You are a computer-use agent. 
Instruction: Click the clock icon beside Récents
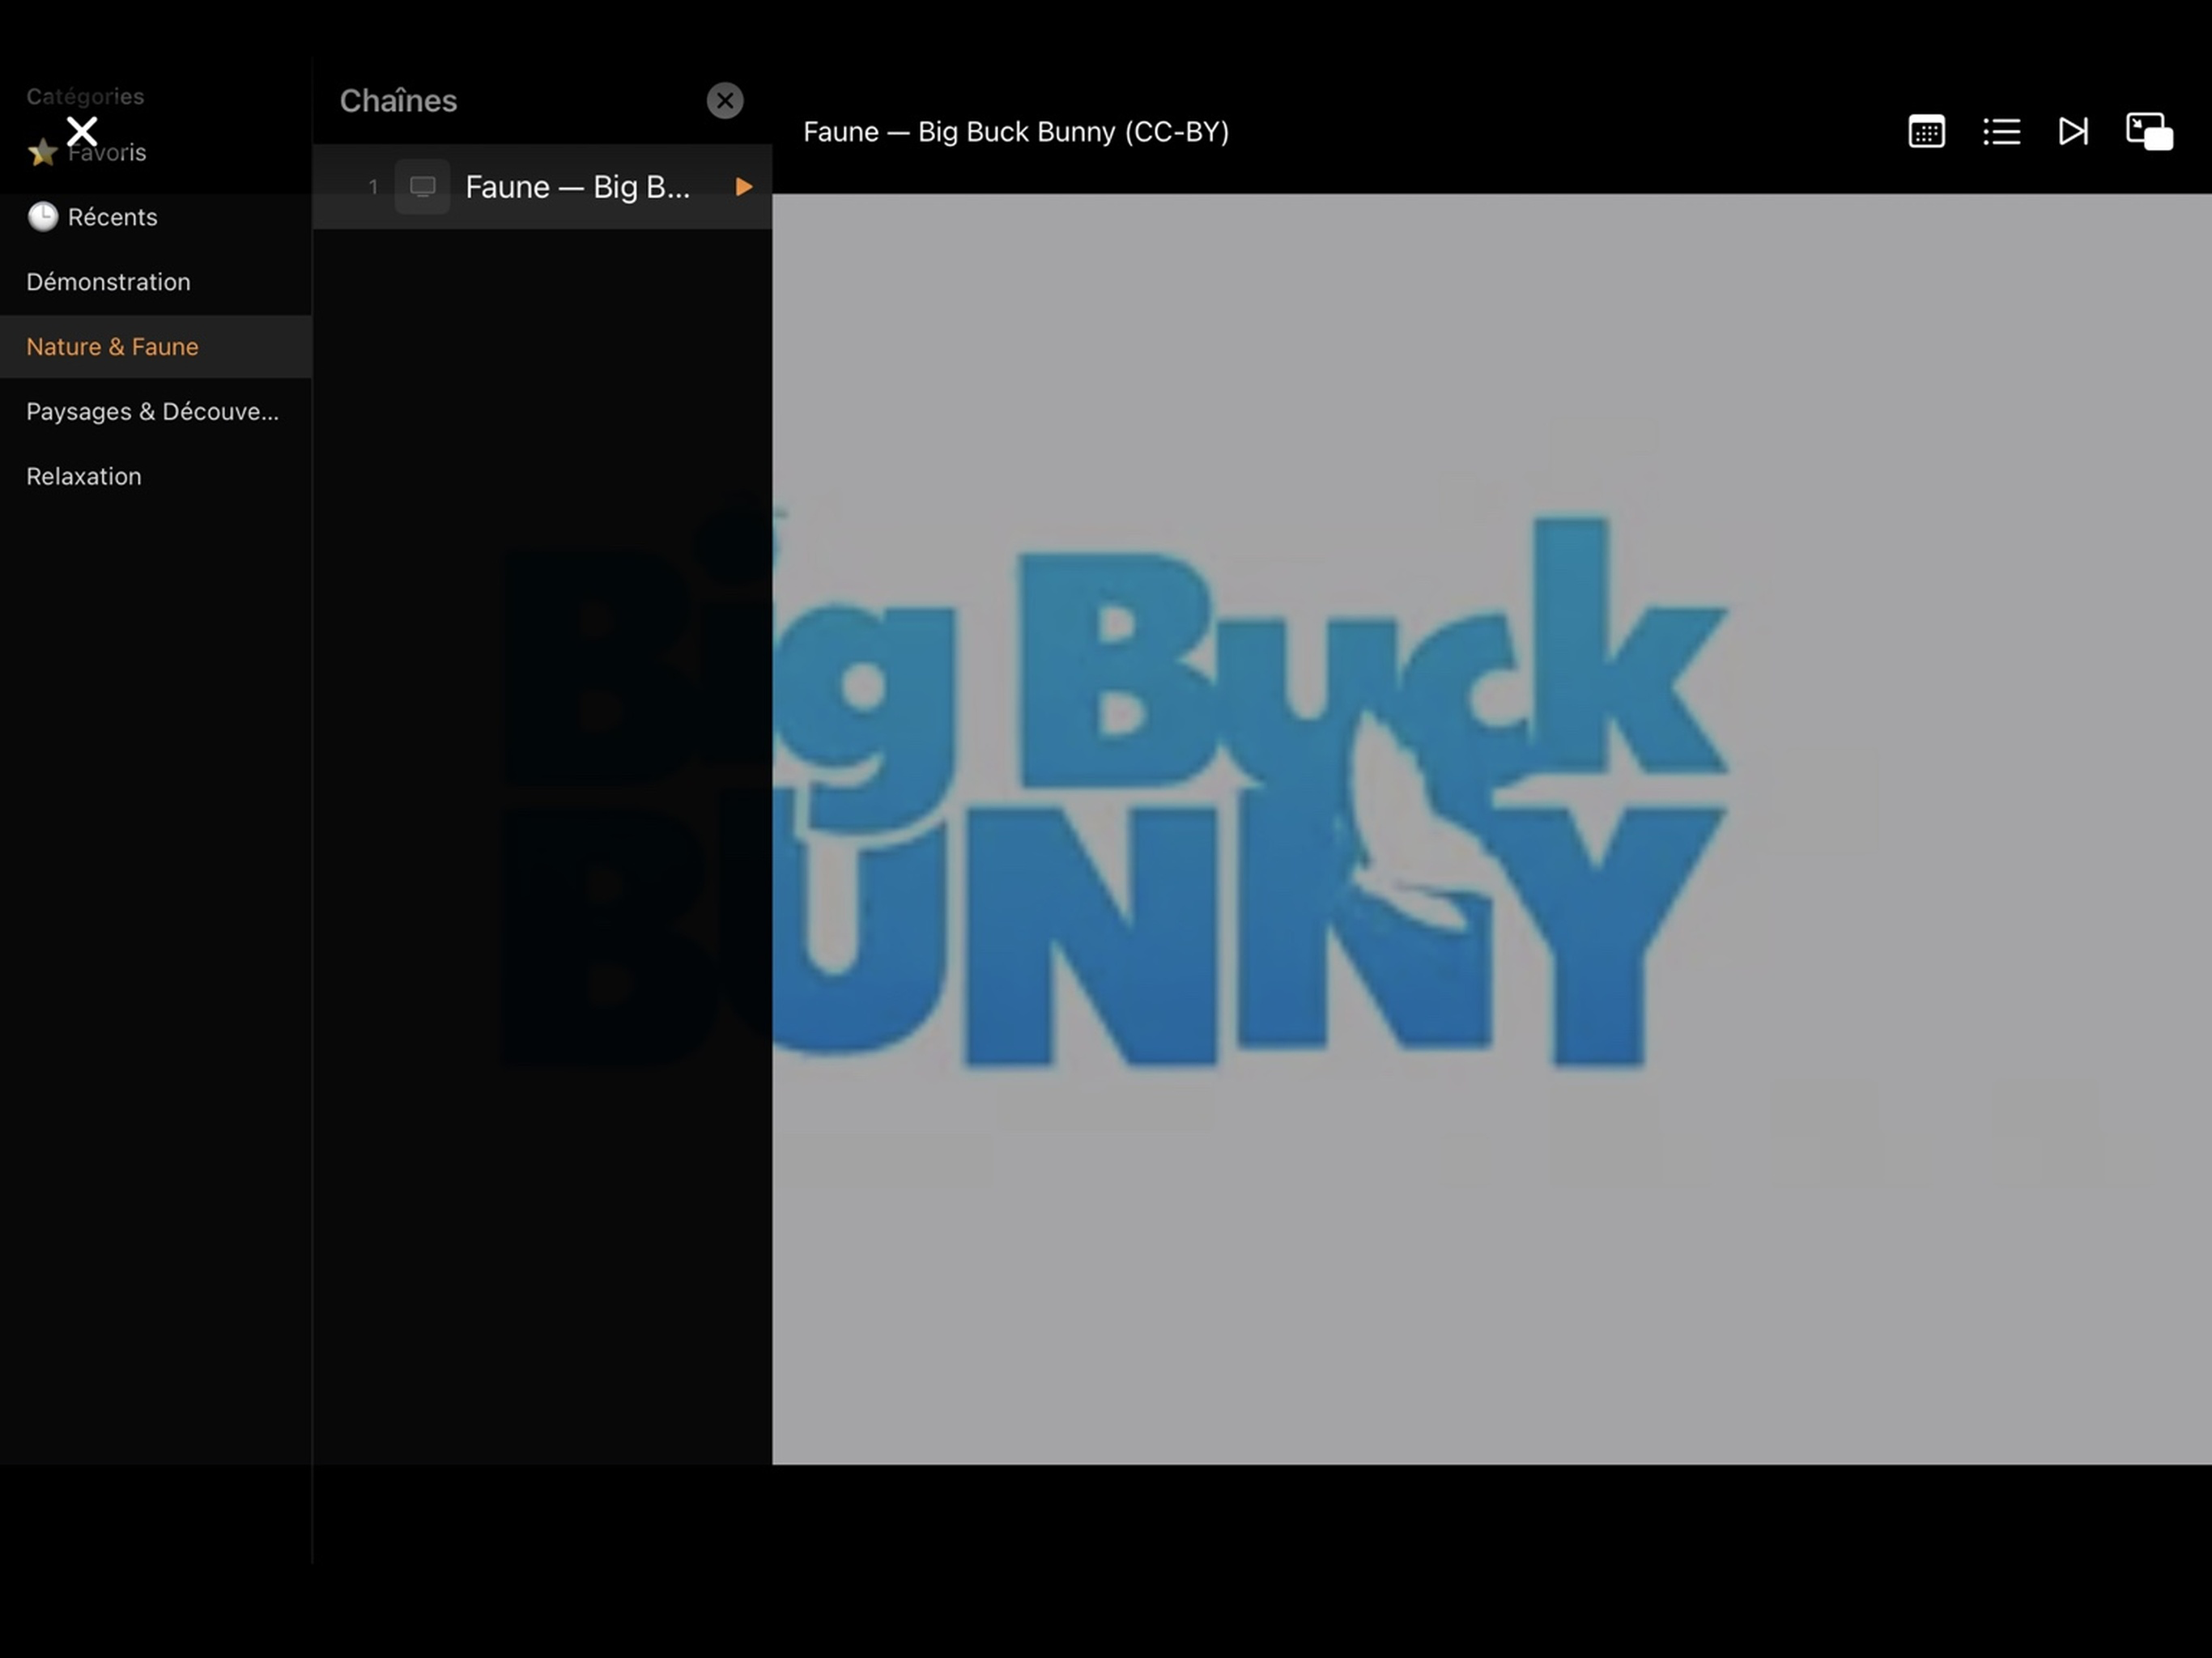[x=43, y=217]
